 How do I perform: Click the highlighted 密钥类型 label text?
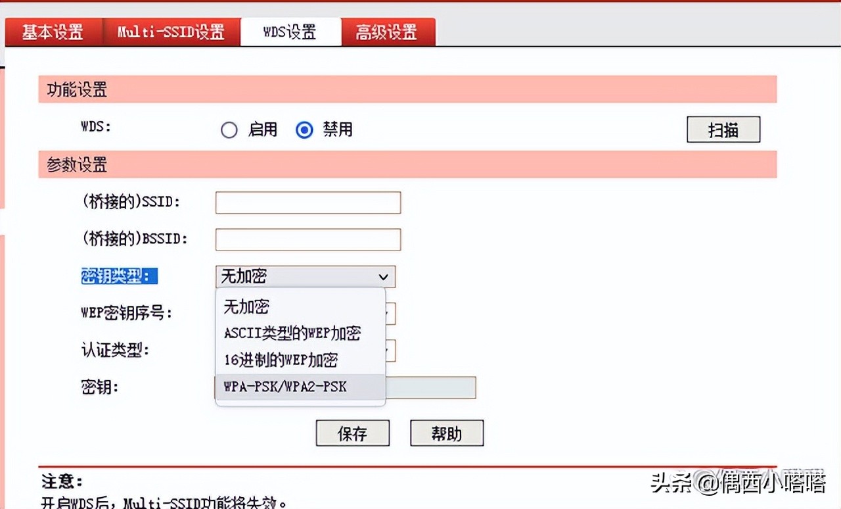pos(119,276)
